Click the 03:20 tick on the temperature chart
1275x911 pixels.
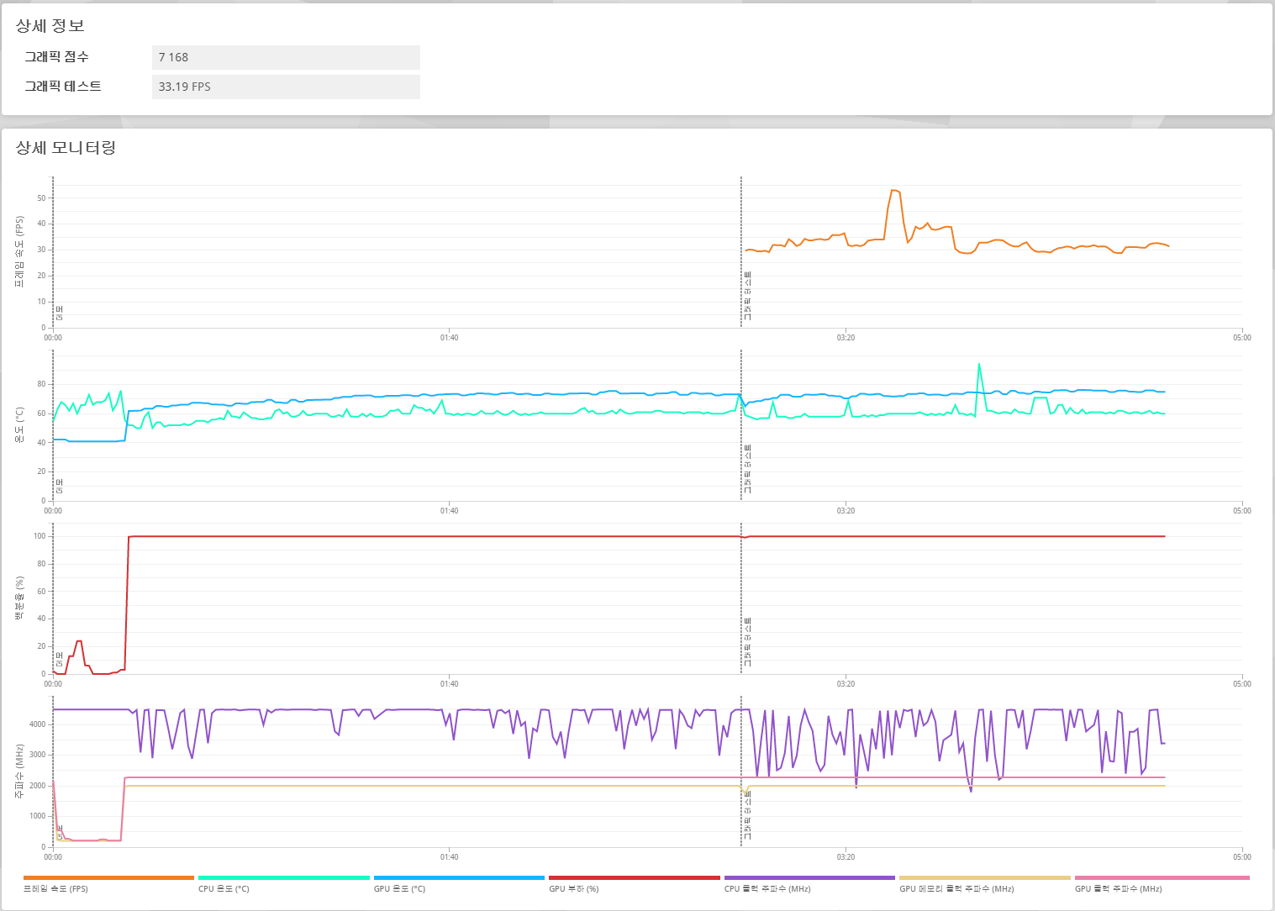pos(846,511)
